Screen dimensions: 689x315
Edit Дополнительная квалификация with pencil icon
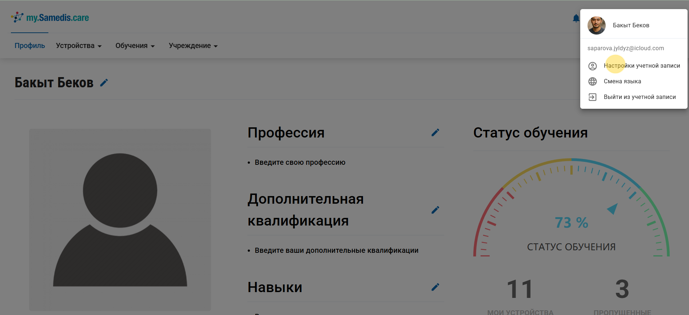[x=435, y=210]
